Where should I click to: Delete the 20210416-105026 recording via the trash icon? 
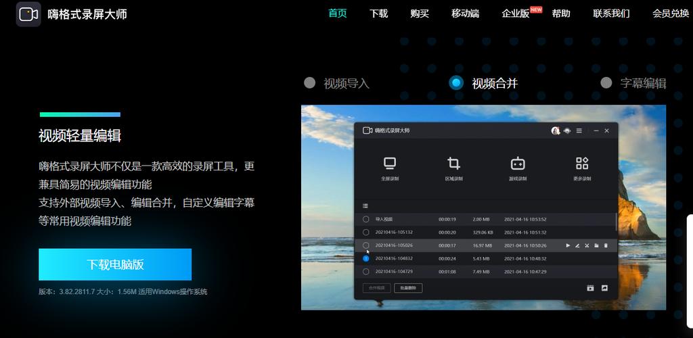606,245
